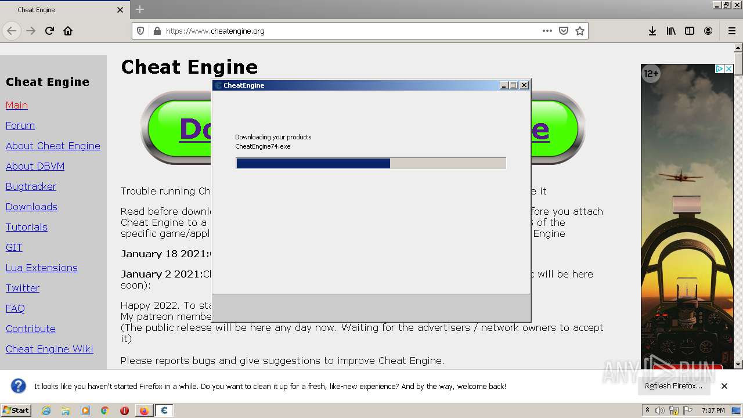Open the Windows Start menu
The height and width of the screenshot is (418, 743).
[x=16, y=410]
